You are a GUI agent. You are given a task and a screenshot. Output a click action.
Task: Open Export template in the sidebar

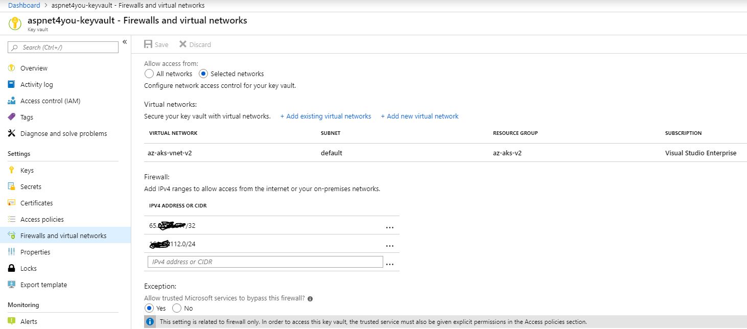click(x=43, y=285)
